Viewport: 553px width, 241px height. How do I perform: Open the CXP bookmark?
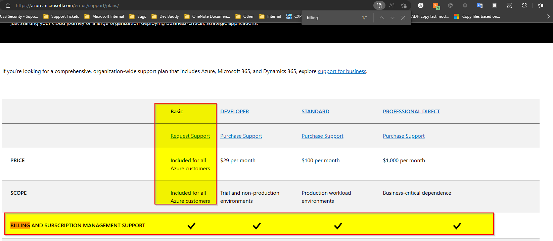pyautogui.click(x=294, y=16)
